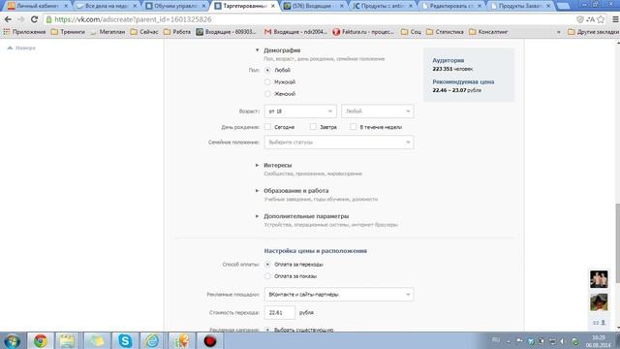This screenshot has width=620, height=349.
Task: Open Skype from the taskbar
Action: tap(125, 340)
